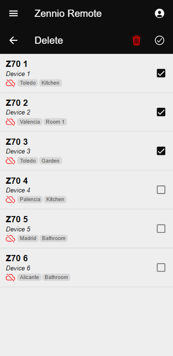Deselect the Z70 3 checkbox
The width and height of the screenshot is (173, 356).
pyautogui.click(x=161, y=151)
